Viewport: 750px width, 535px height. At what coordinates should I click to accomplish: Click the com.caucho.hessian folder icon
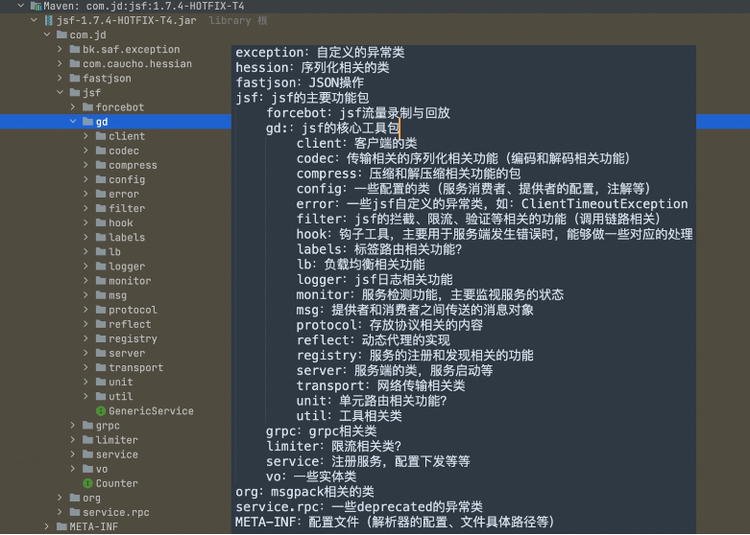point(75,63)
